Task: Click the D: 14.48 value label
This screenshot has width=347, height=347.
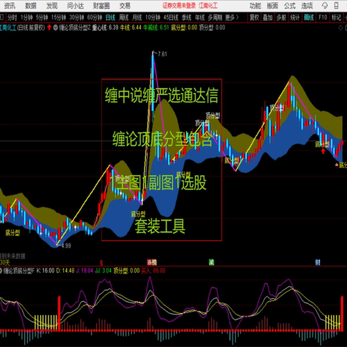Action: tap(65, 271)
